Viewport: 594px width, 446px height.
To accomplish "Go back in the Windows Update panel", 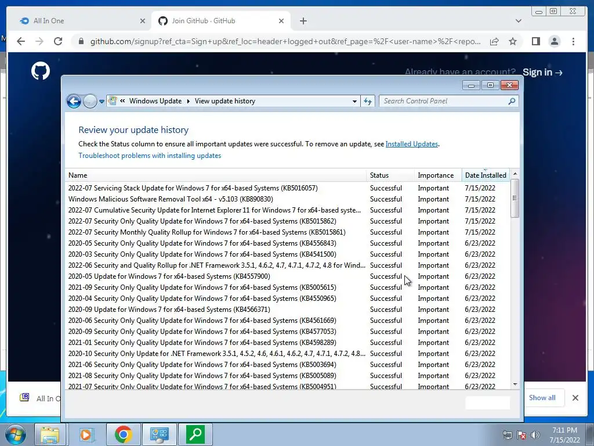I will click(x=74, y=101).
